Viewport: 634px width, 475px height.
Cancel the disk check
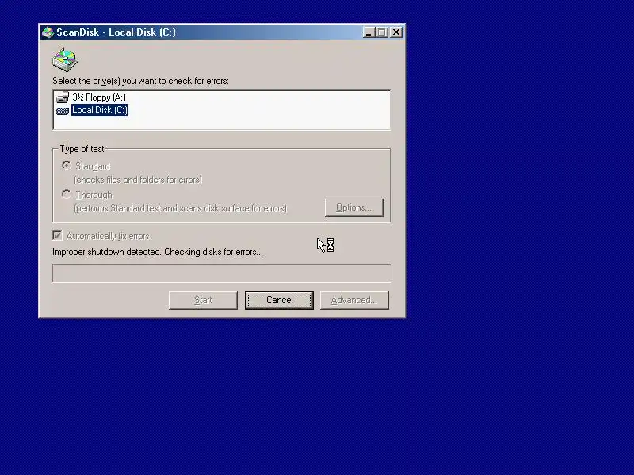tap(279, 300)
